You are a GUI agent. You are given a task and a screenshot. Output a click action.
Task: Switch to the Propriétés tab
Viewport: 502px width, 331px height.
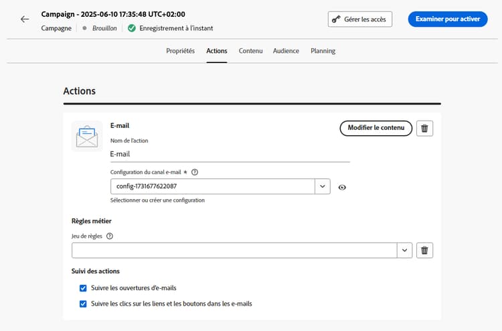coord(180,51)
